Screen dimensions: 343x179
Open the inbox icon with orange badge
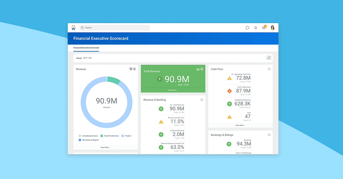pos(264,28)
